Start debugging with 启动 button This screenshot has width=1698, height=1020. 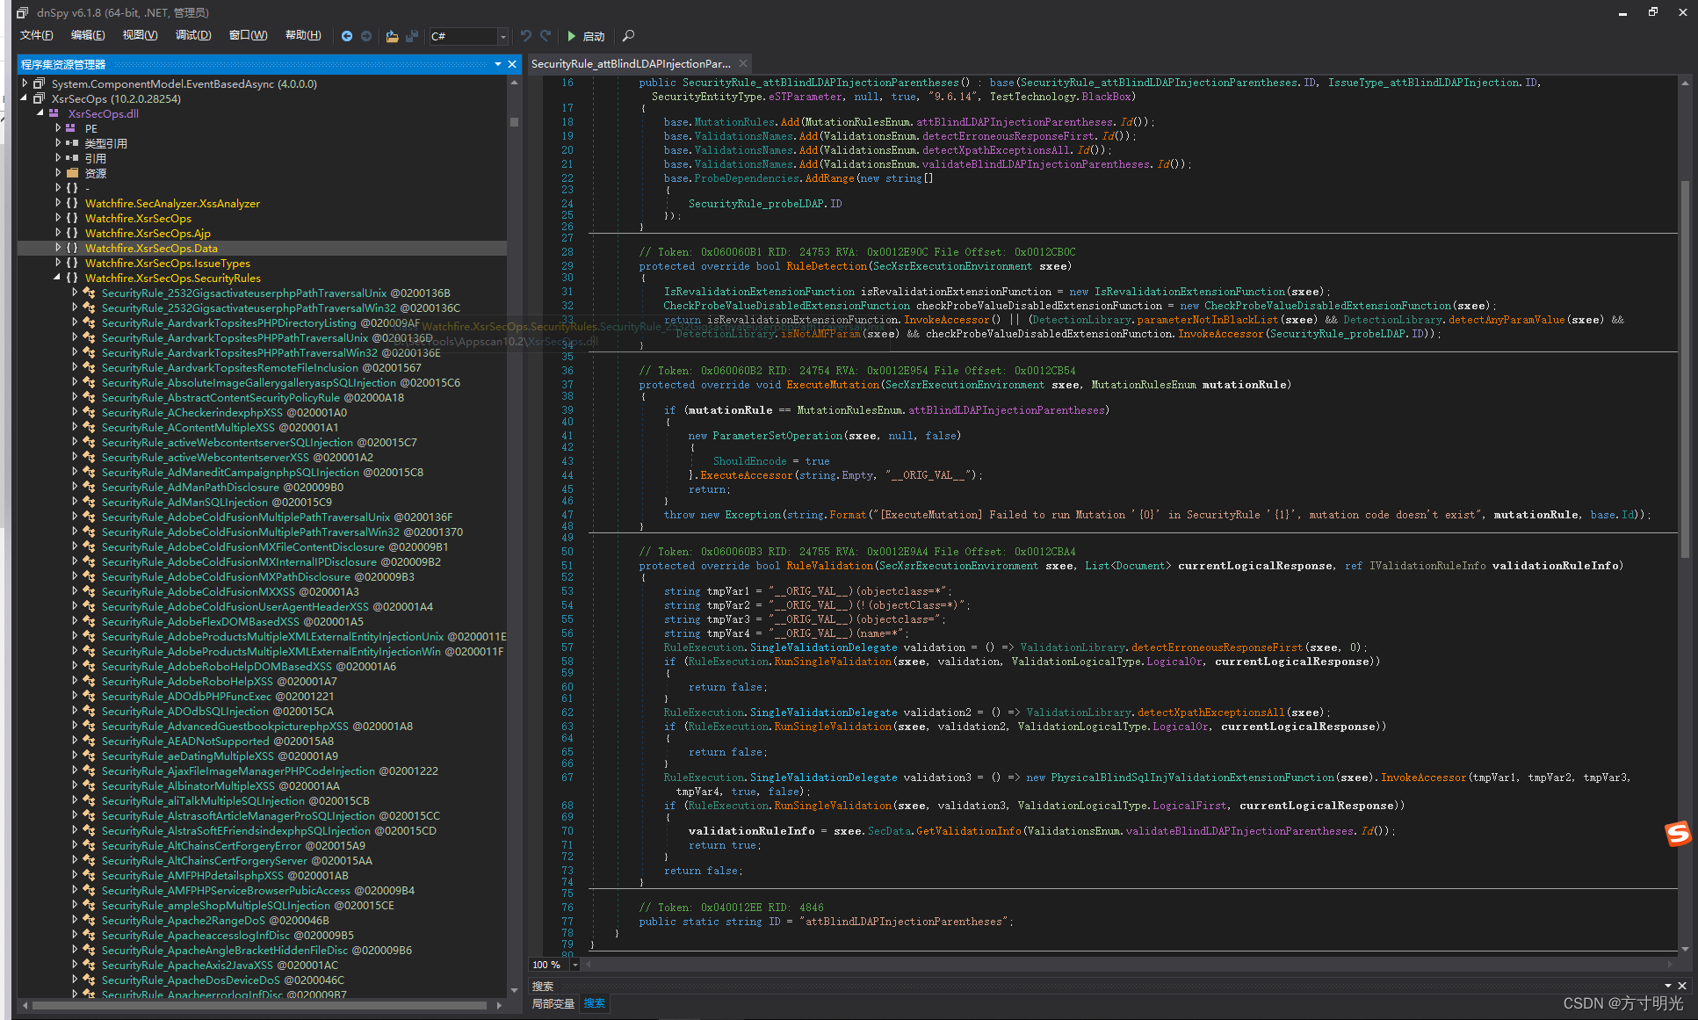point(586,36)
